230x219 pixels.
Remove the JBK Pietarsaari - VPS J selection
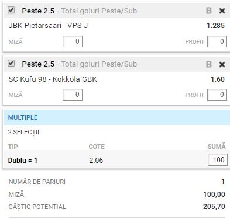222,11
